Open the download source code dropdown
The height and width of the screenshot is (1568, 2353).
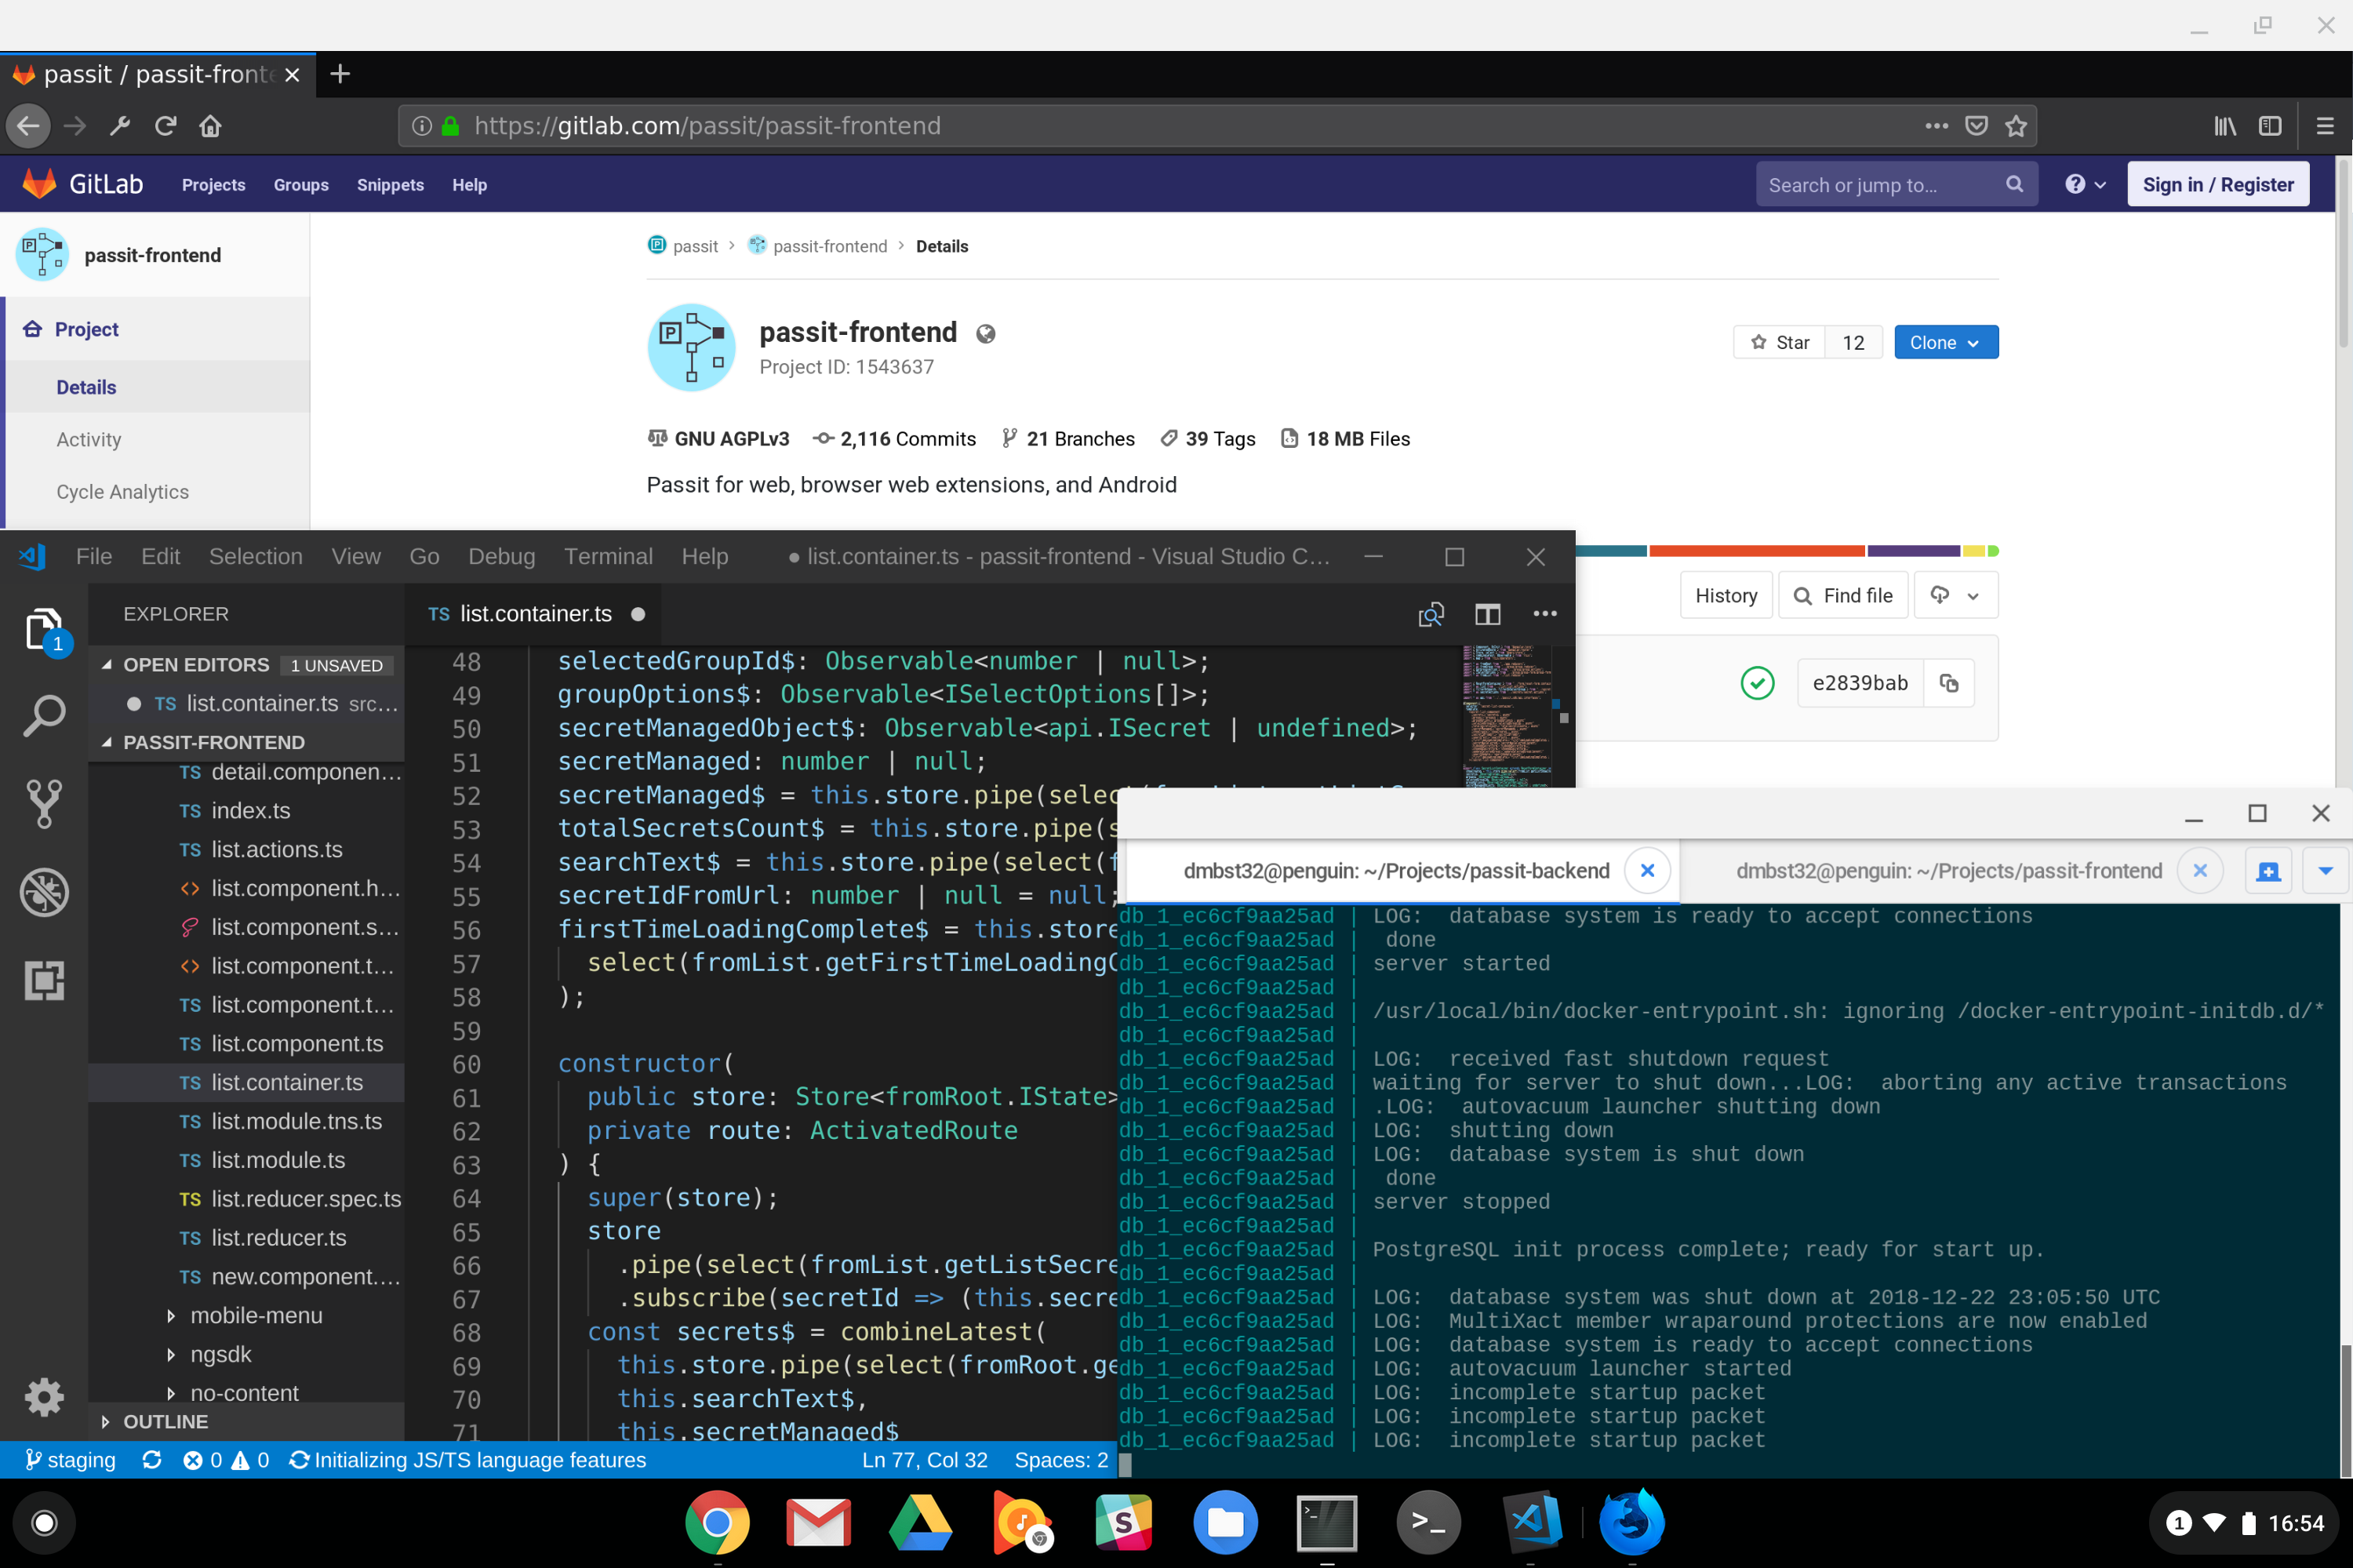pos(1956,595)
